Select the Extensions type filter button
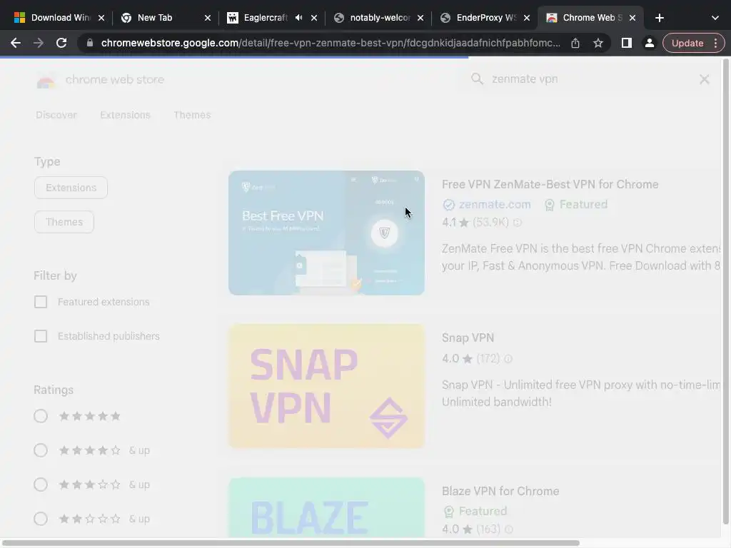The image size is (731, 548). [71, 188]
